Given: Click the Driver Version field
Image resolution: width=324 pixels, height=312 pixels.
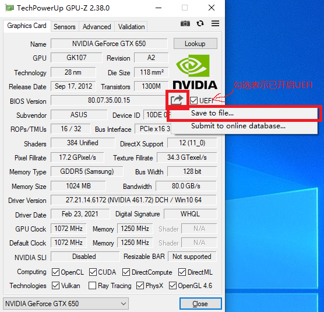Looking at the screenshot, I should (x=133, y=200).
